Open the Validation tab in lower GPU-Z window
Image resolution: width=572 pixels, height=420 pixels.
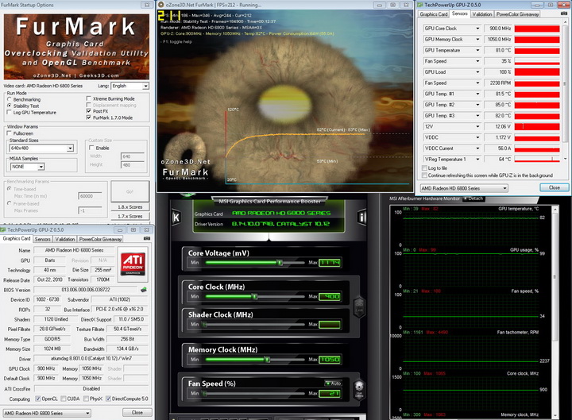65,238
